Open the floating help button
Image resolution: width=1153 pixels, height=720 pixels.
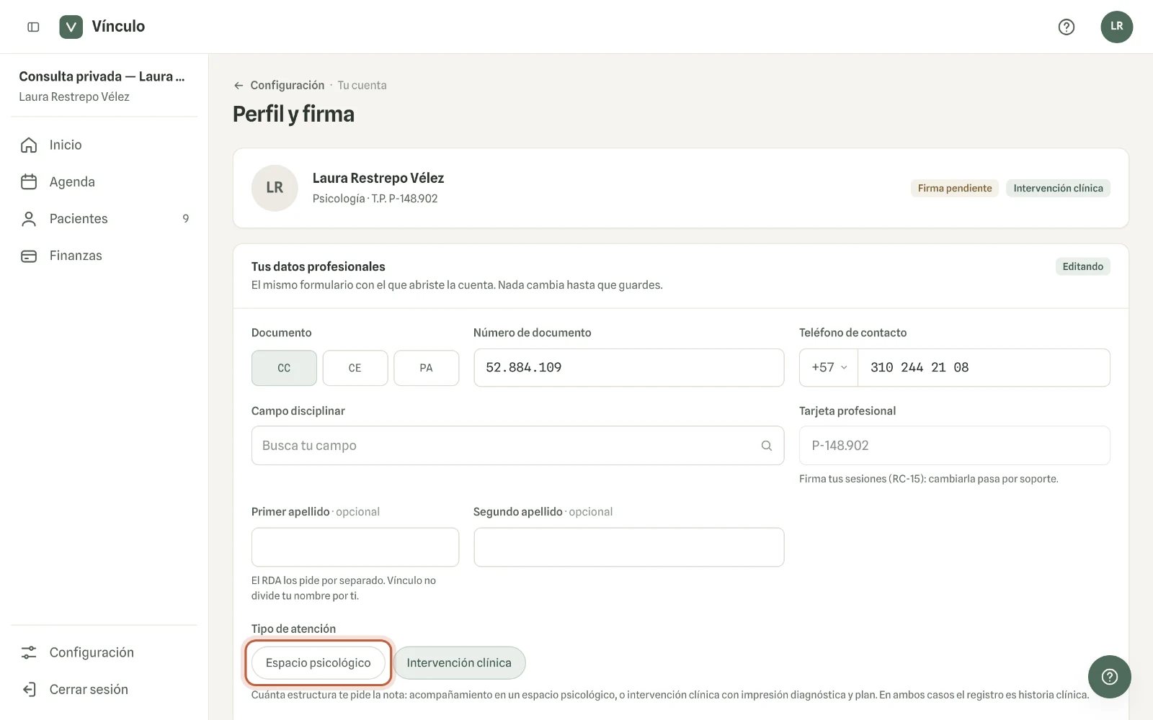coord(1110,677)
